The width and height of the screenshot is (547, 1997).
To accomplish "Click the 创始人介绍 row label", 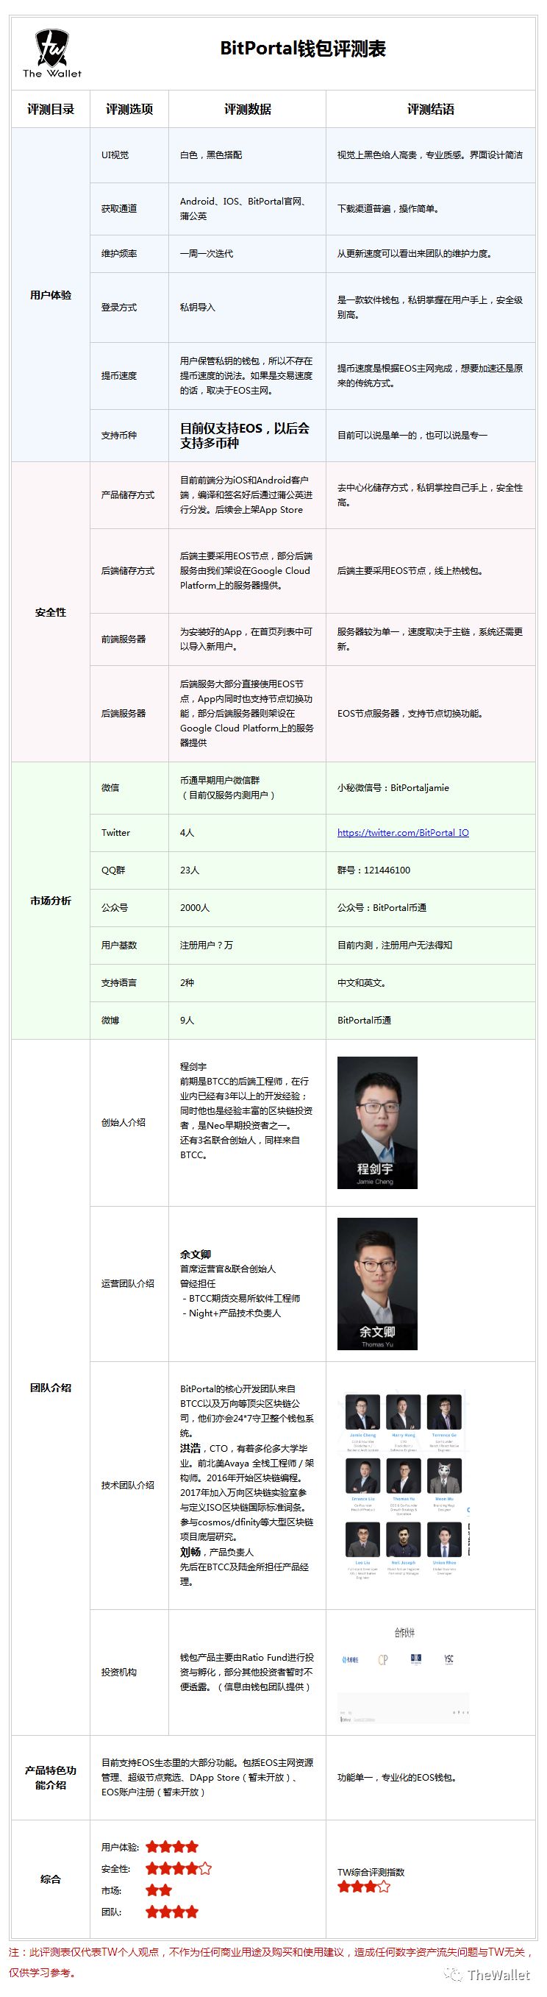I will (x=124, y=1123).
